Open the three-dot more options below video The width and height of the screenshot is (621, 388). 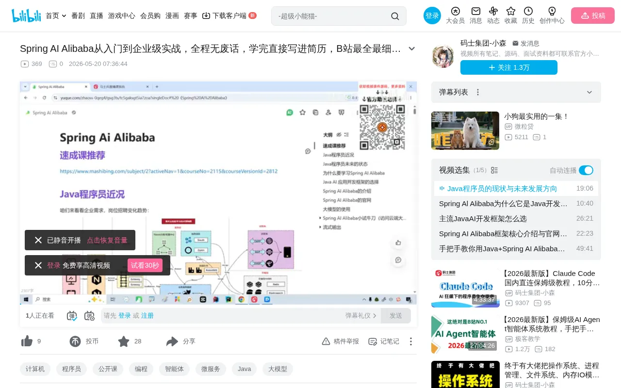(x=411, y=341)
